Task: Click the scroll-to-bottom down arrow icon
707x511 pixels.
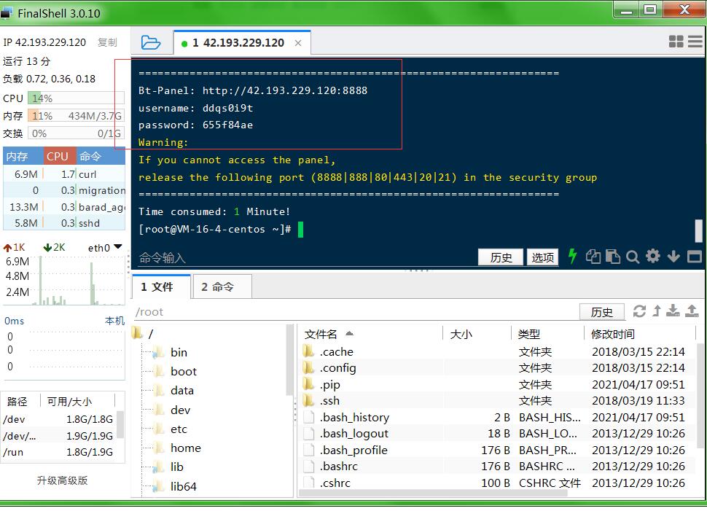Action: click(673, 257)
